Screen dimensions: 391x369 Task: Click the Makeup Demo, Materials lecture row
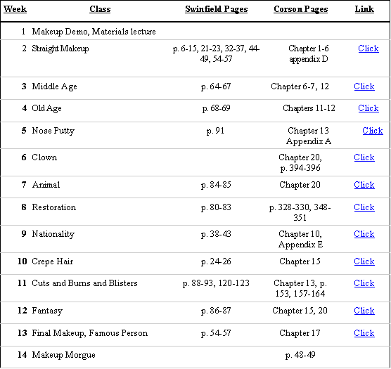pyautogui.click(x=195, y=32)
